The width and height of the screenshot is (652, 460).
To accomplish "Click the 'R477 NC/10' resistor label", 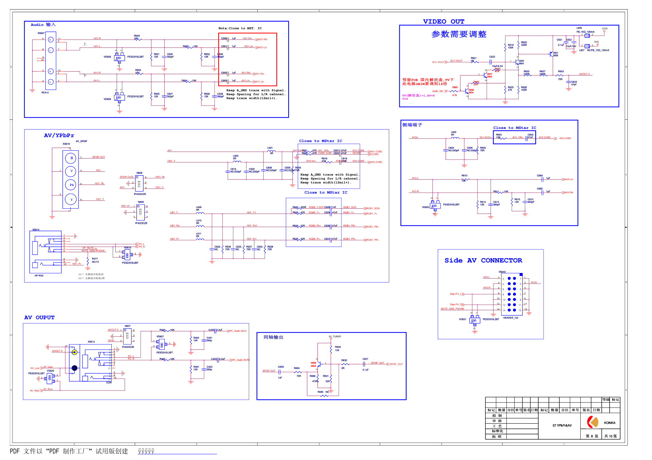I will pyautogui.click(x=95, y=260).
